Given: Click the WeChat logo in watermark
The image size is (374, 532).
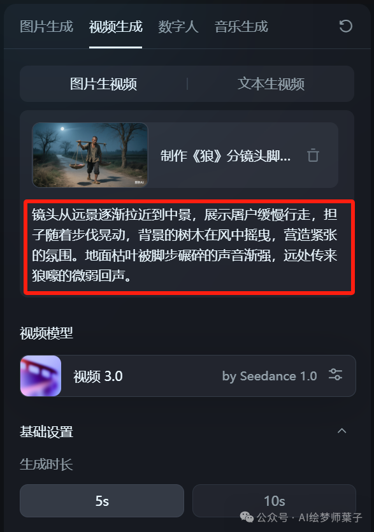Looking at the screenshot, I should 247,517.
